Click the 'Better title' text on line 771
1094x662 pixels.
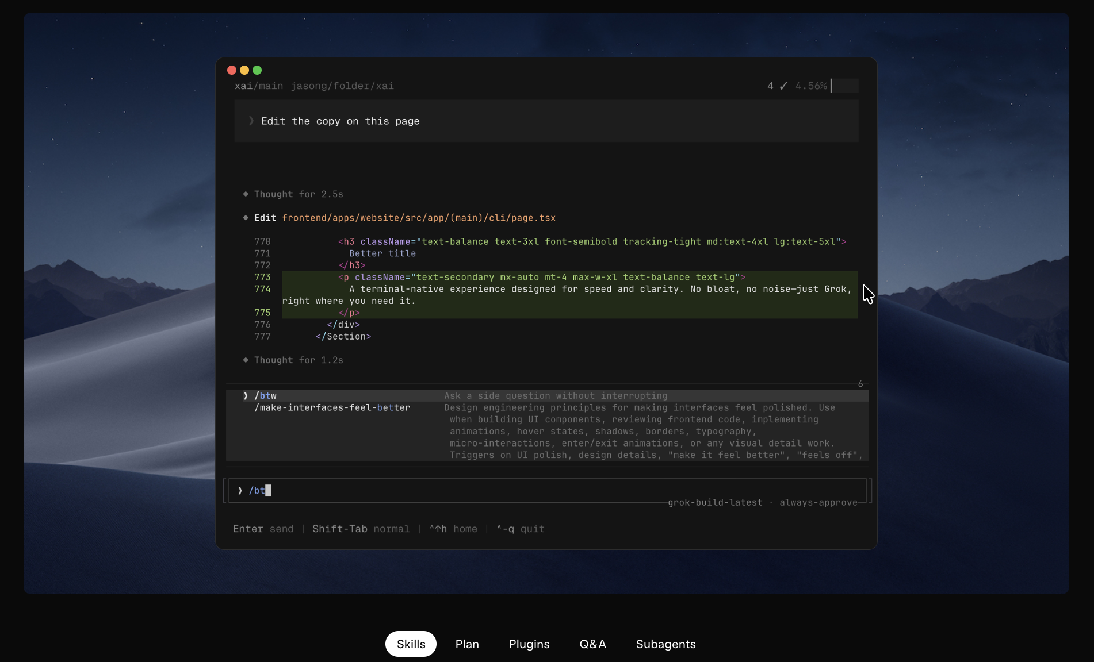click(382, 253)
